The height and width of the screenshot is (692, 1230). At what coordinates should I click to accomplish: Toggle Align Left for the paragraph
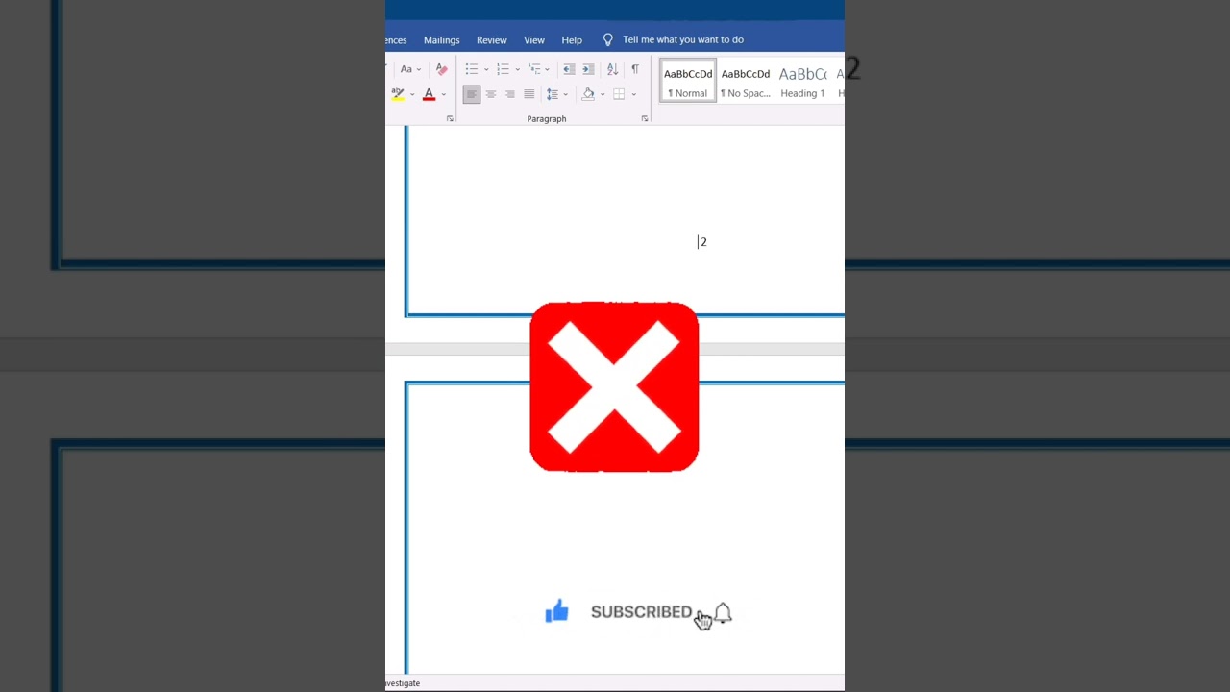pyautogui.click(x=471, y=94)
